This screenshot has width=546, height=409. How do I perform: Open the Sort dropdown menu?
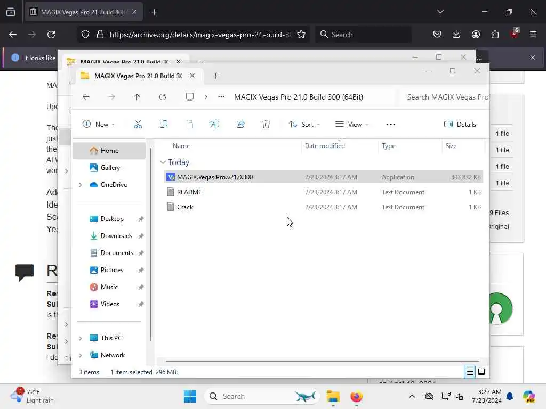[304, 125]
